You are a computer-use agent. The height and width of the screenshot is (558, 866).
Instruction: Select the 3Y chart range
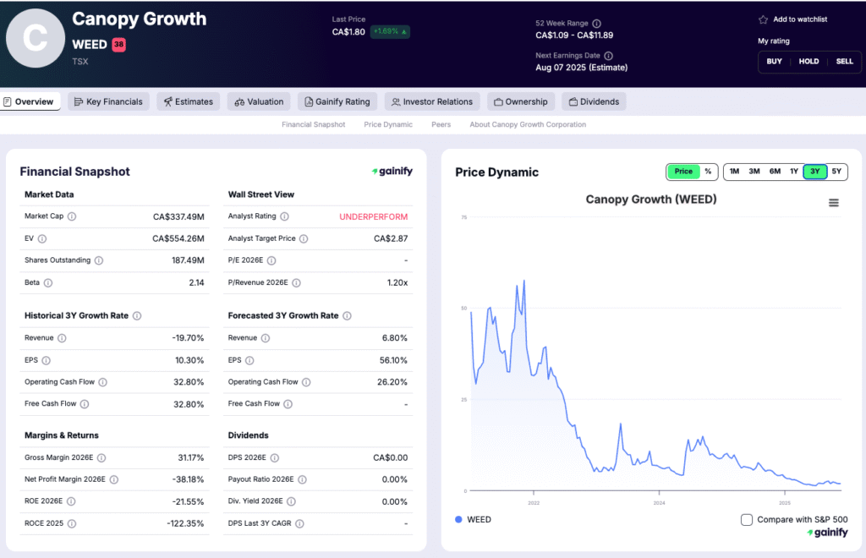(x=814, y=172)
